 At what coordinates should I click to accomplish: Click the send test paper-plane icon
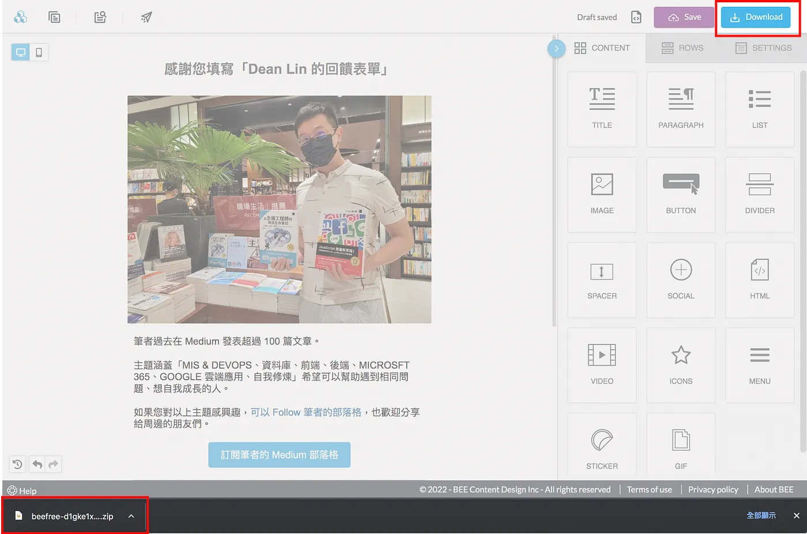[146, 17]
